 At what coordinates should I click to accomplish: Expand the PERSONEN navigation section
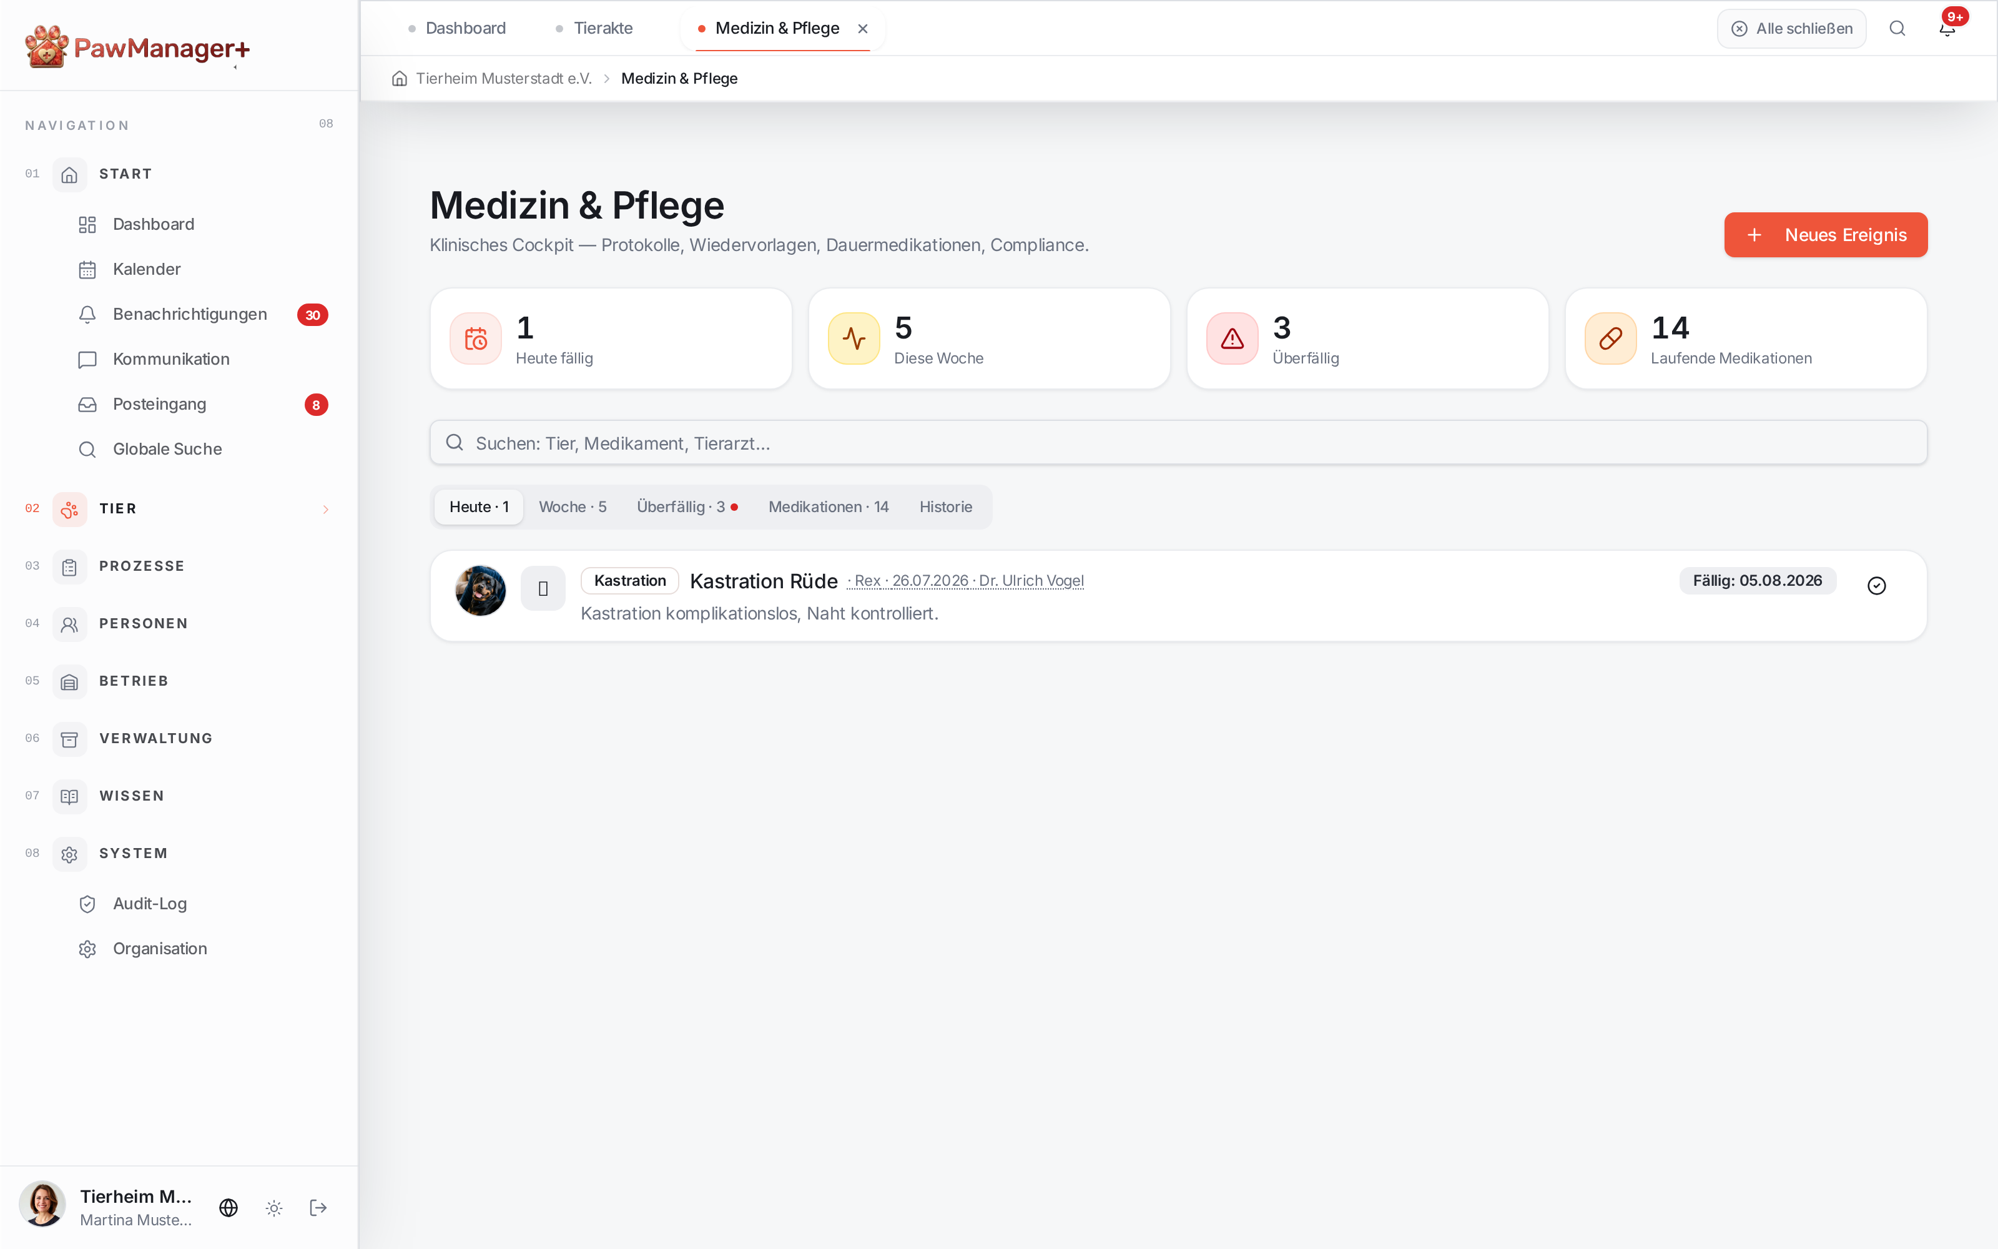coord(179,624)
